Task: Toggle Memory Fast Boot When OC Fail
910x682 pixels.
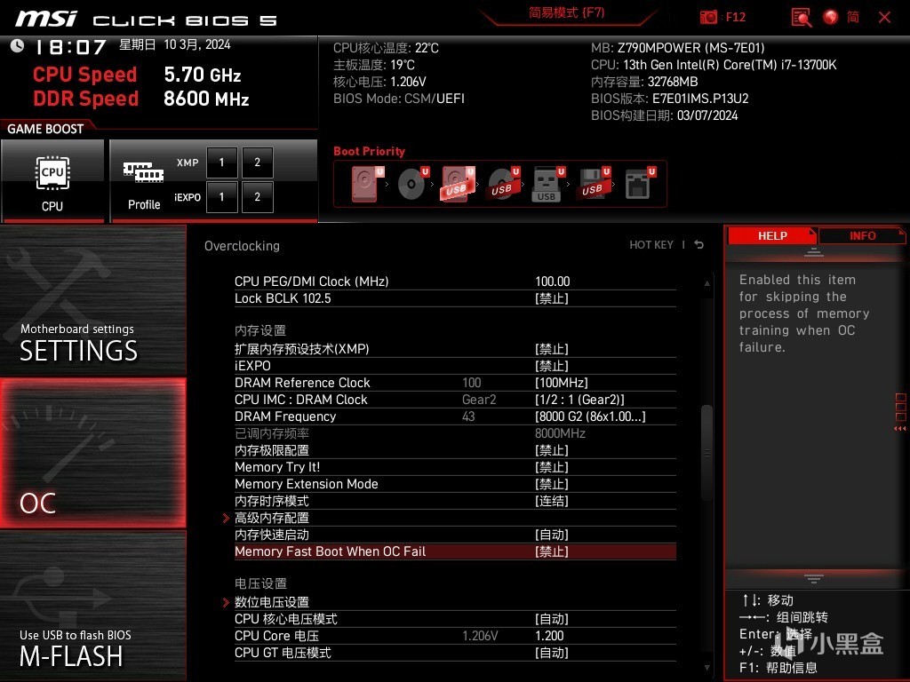Action: click(455, 551)
